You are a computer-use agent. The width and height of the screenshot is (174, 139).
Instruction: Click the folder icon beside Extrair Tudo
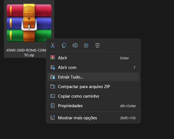click(53, 77)
